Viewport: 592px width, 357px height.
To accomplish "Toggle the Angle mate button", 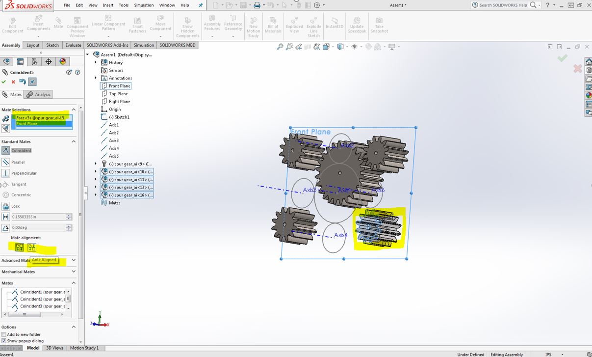I will pos(5,227).
